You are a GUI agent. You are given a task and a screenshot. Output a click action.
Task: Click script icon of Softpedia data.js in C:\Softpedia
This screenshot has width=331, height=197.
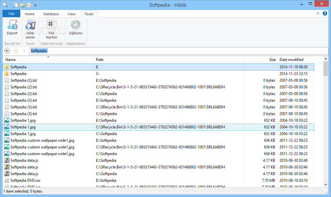click(7, 173)
